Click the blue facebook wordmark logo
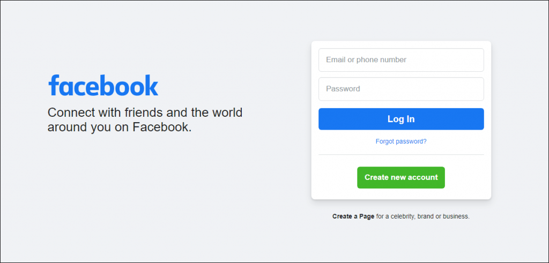This screenshot has width=549, height=263. pos(103,85)
